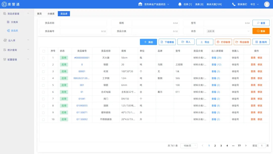Screen dimensions: 273x154
Task: Select the checkbox for row 1 灭火器
Action: click(44, 57)
